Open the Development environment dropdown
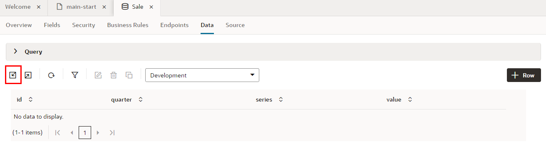546x154 pixels. (x=202, y=75)
